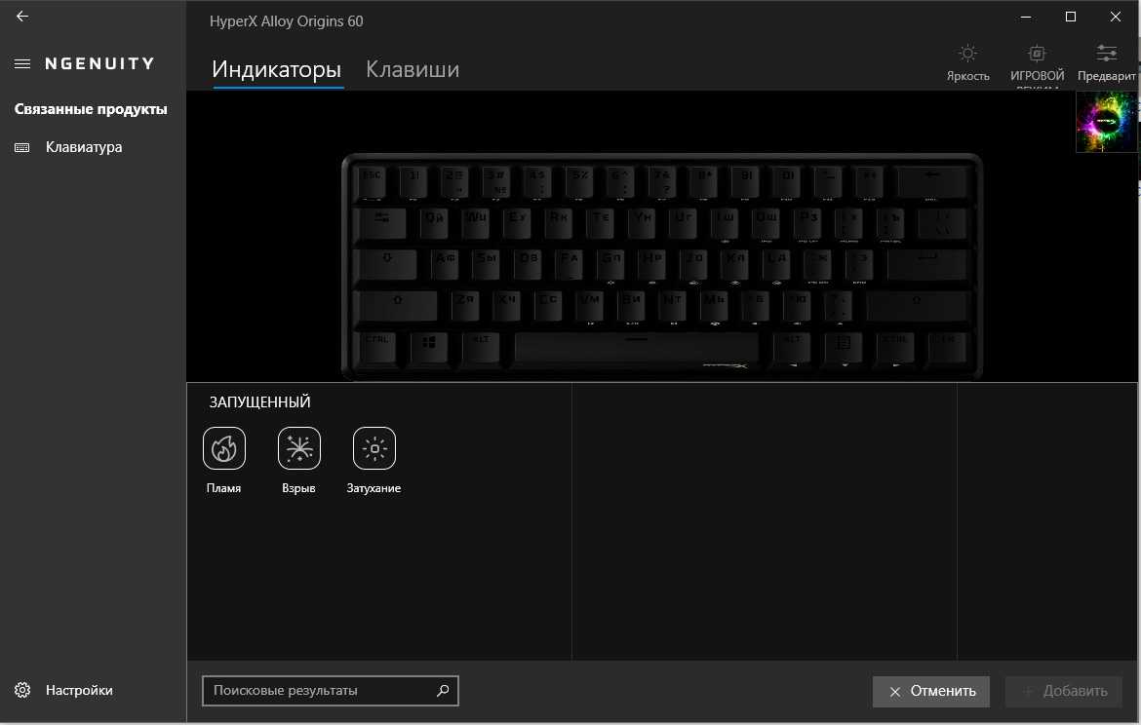
Task: Click the spacebar on keyboard preview
Action: tap(635, 348)
